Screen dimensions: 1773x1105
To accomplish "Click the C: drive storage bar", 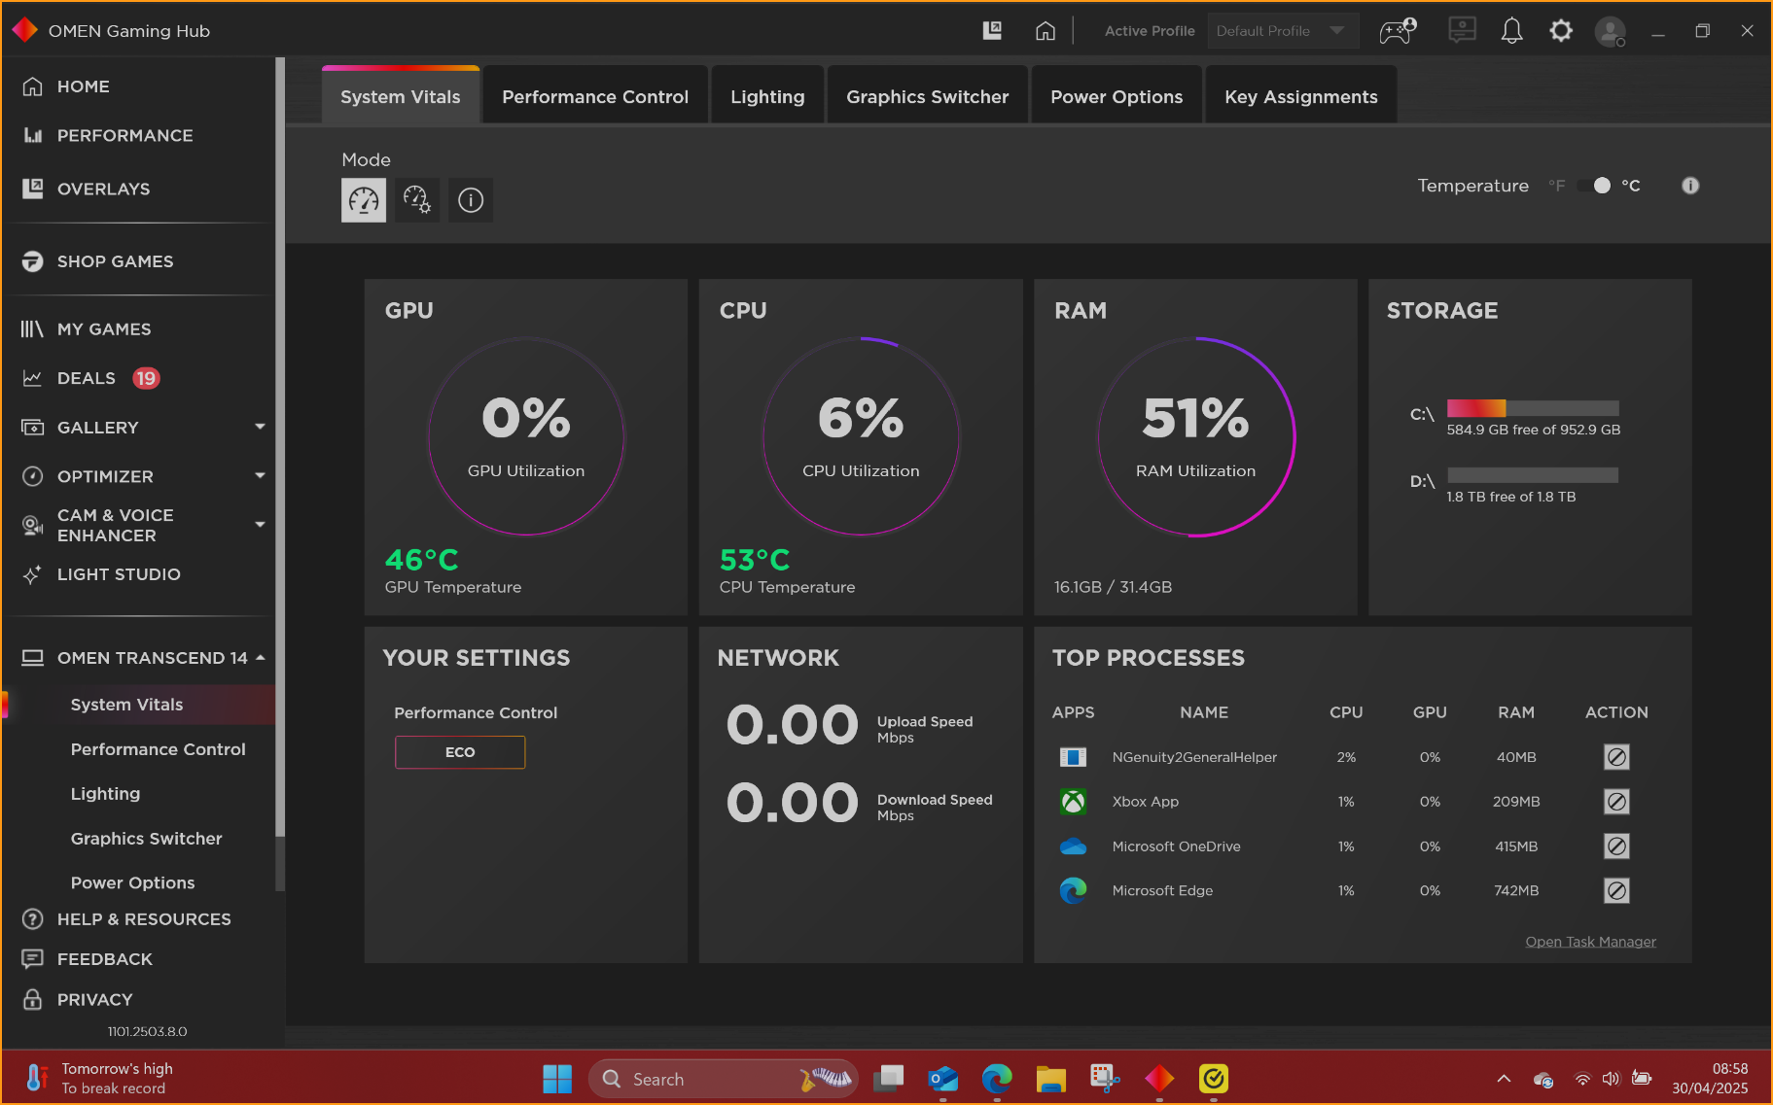I will 1532,408.
